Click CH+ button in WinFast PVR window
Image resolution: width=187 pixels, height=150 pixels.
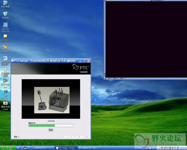tap(115, 78)
